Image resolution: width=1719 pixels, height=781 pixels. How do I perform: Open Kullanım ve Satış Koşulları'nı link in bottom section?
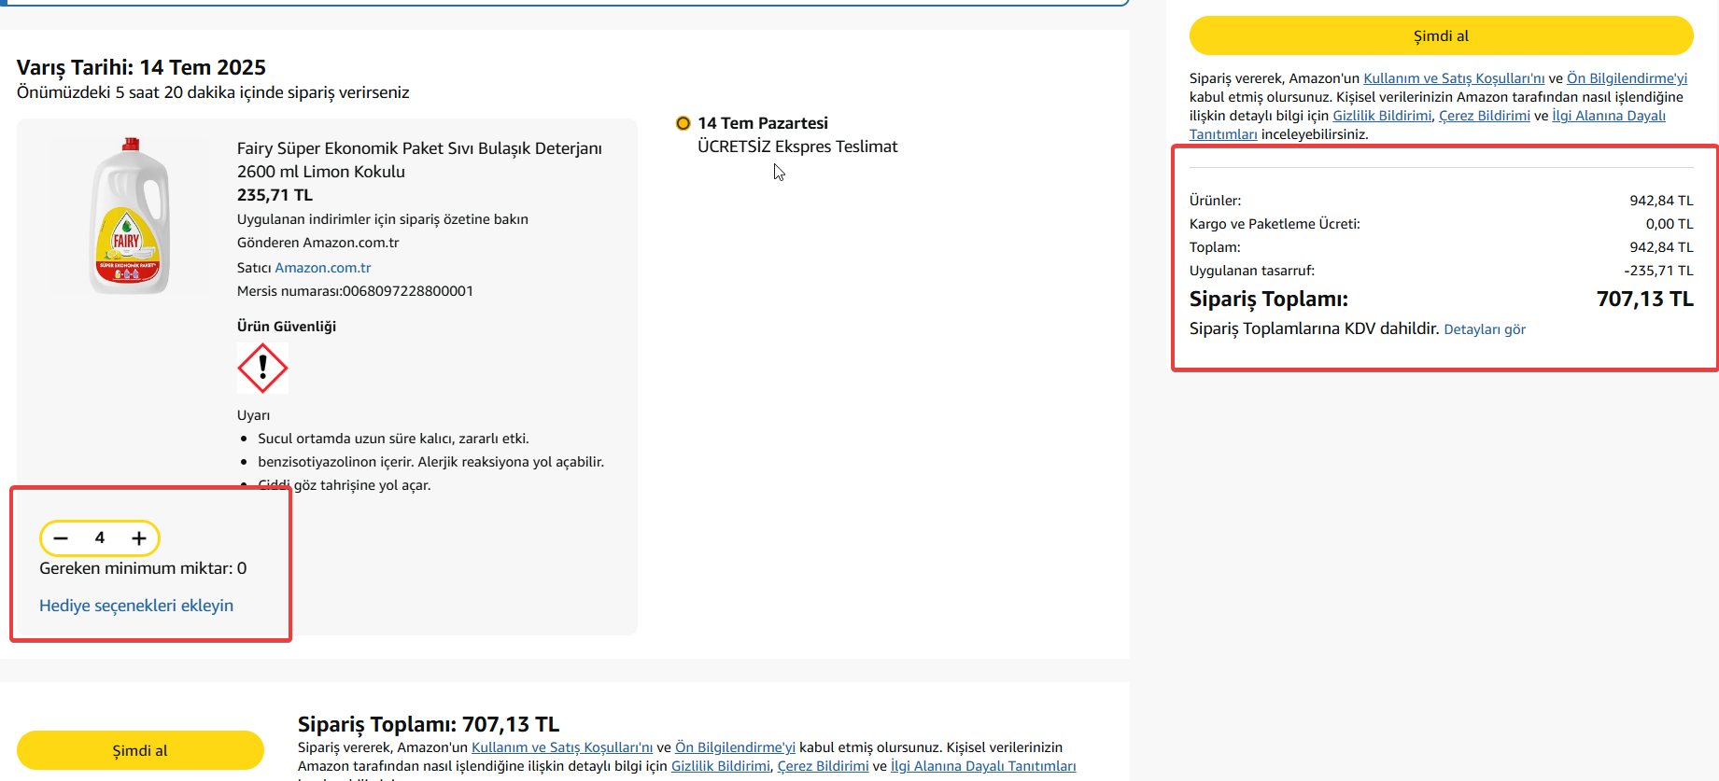click(562, 747)
